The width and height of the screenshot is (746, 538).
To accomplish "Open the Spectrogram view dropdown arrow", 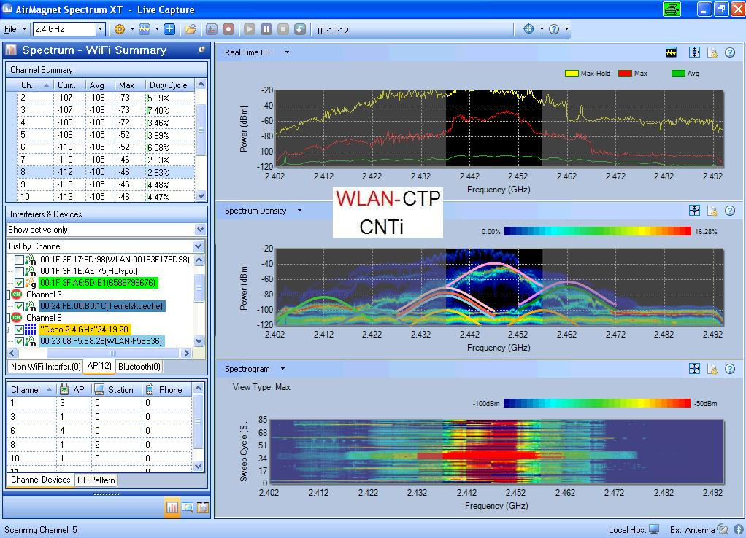I will point(283,369).
